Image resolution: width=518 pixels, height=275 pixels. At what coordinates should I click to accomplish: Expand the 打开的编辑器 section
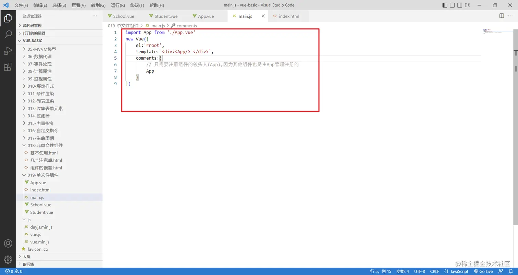(x=59, y=33)
